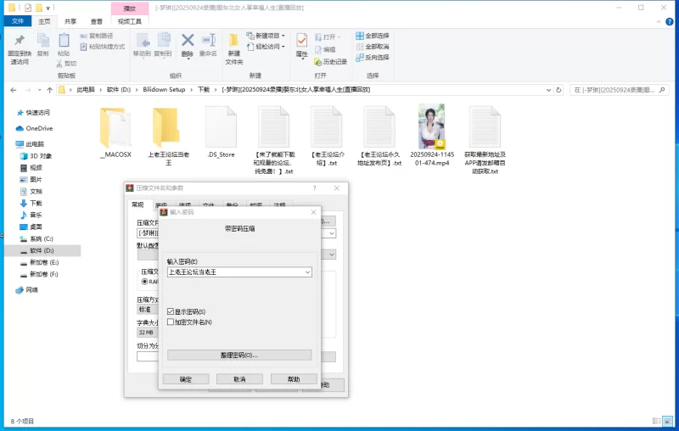Image resolution: width=679 pixels, height=431 pixels.
Task: Click the Refresh button beside address bar
Action: [558, 90]
